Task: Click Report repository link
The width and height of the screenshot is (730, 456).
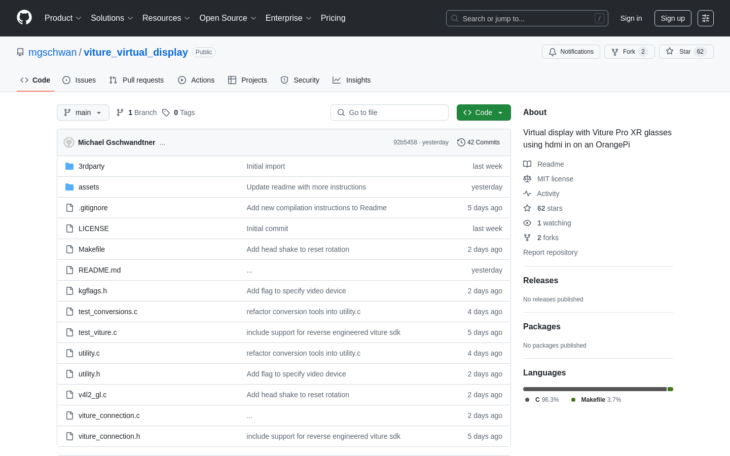Action: (550, 252)
